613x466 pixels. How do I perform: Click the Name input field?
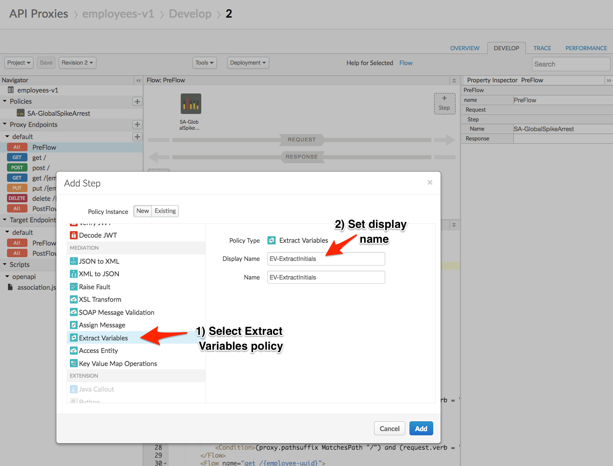point(326,277)
